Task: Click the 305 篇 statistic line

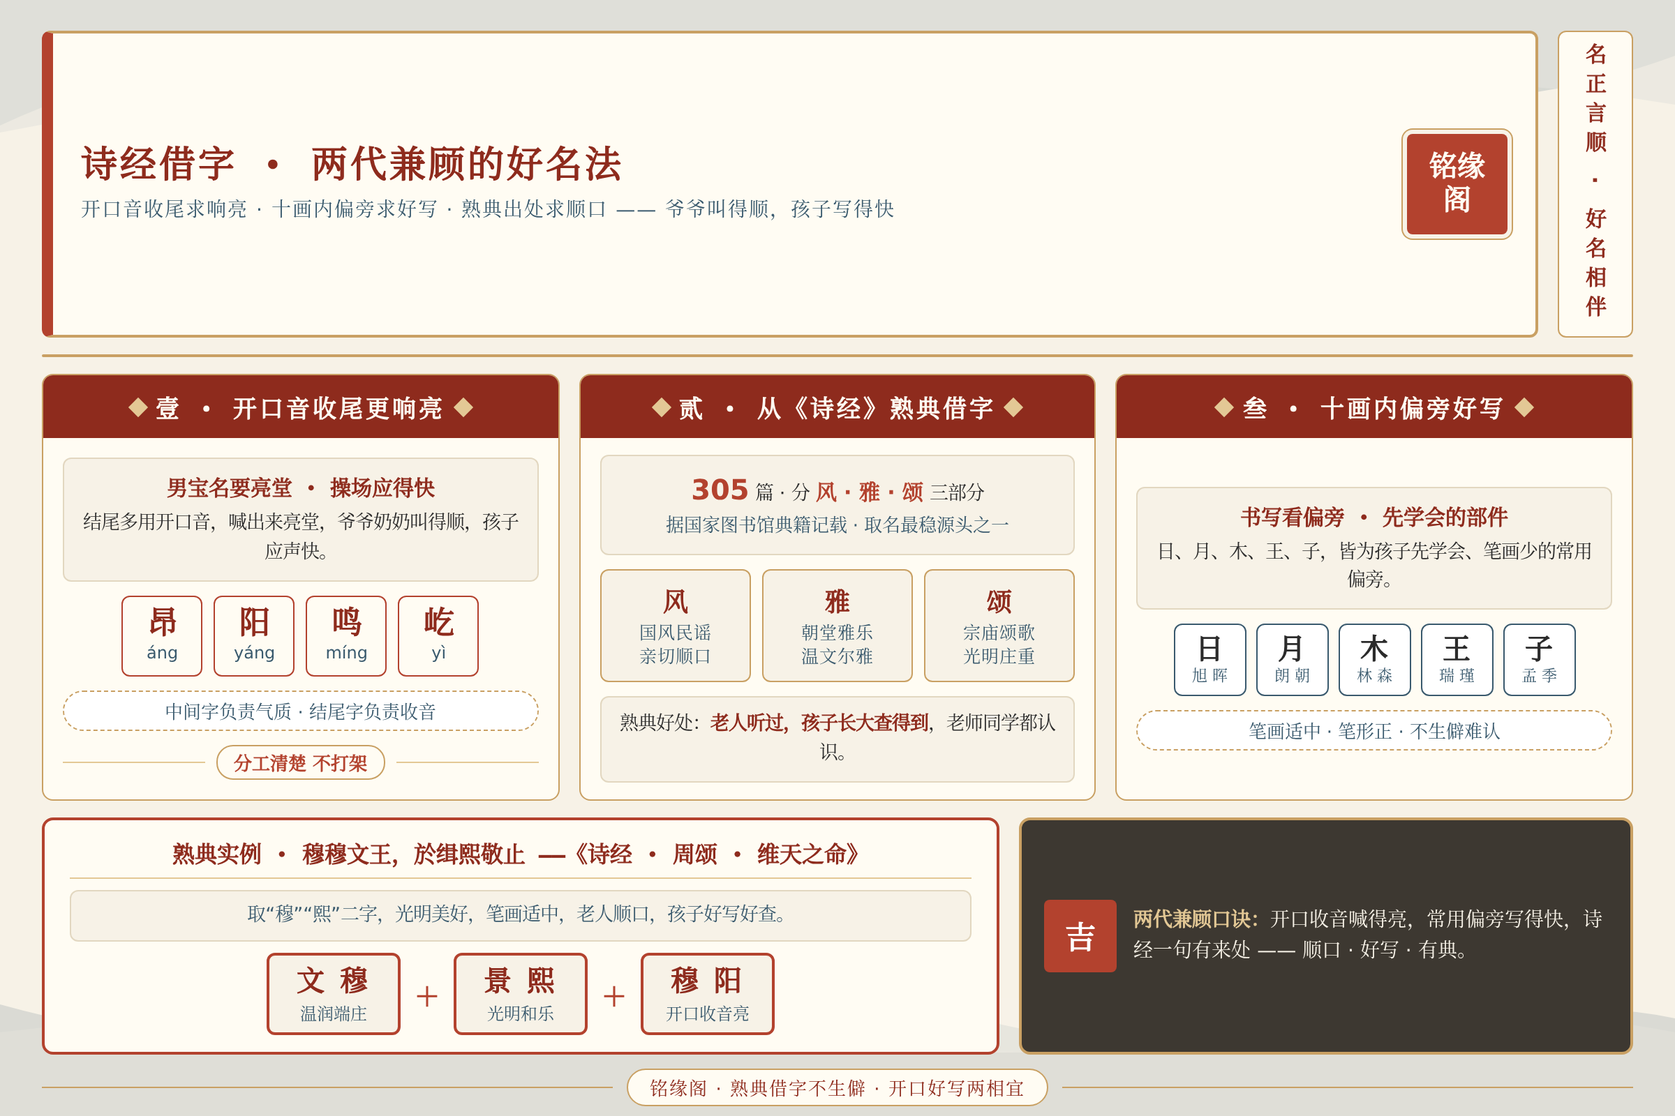Action: (837, 490)
